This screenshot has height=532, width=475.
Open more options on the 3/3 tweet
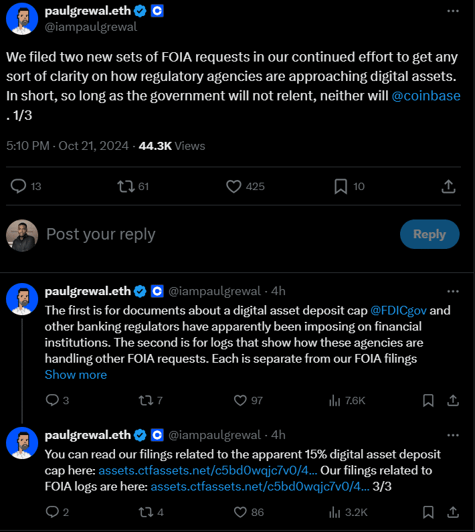tap(453, 435)
